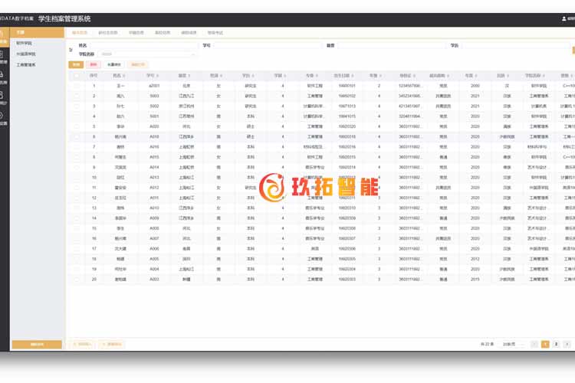
Task: Go to page 1 in pagination
Action: (x=545, y=344)
